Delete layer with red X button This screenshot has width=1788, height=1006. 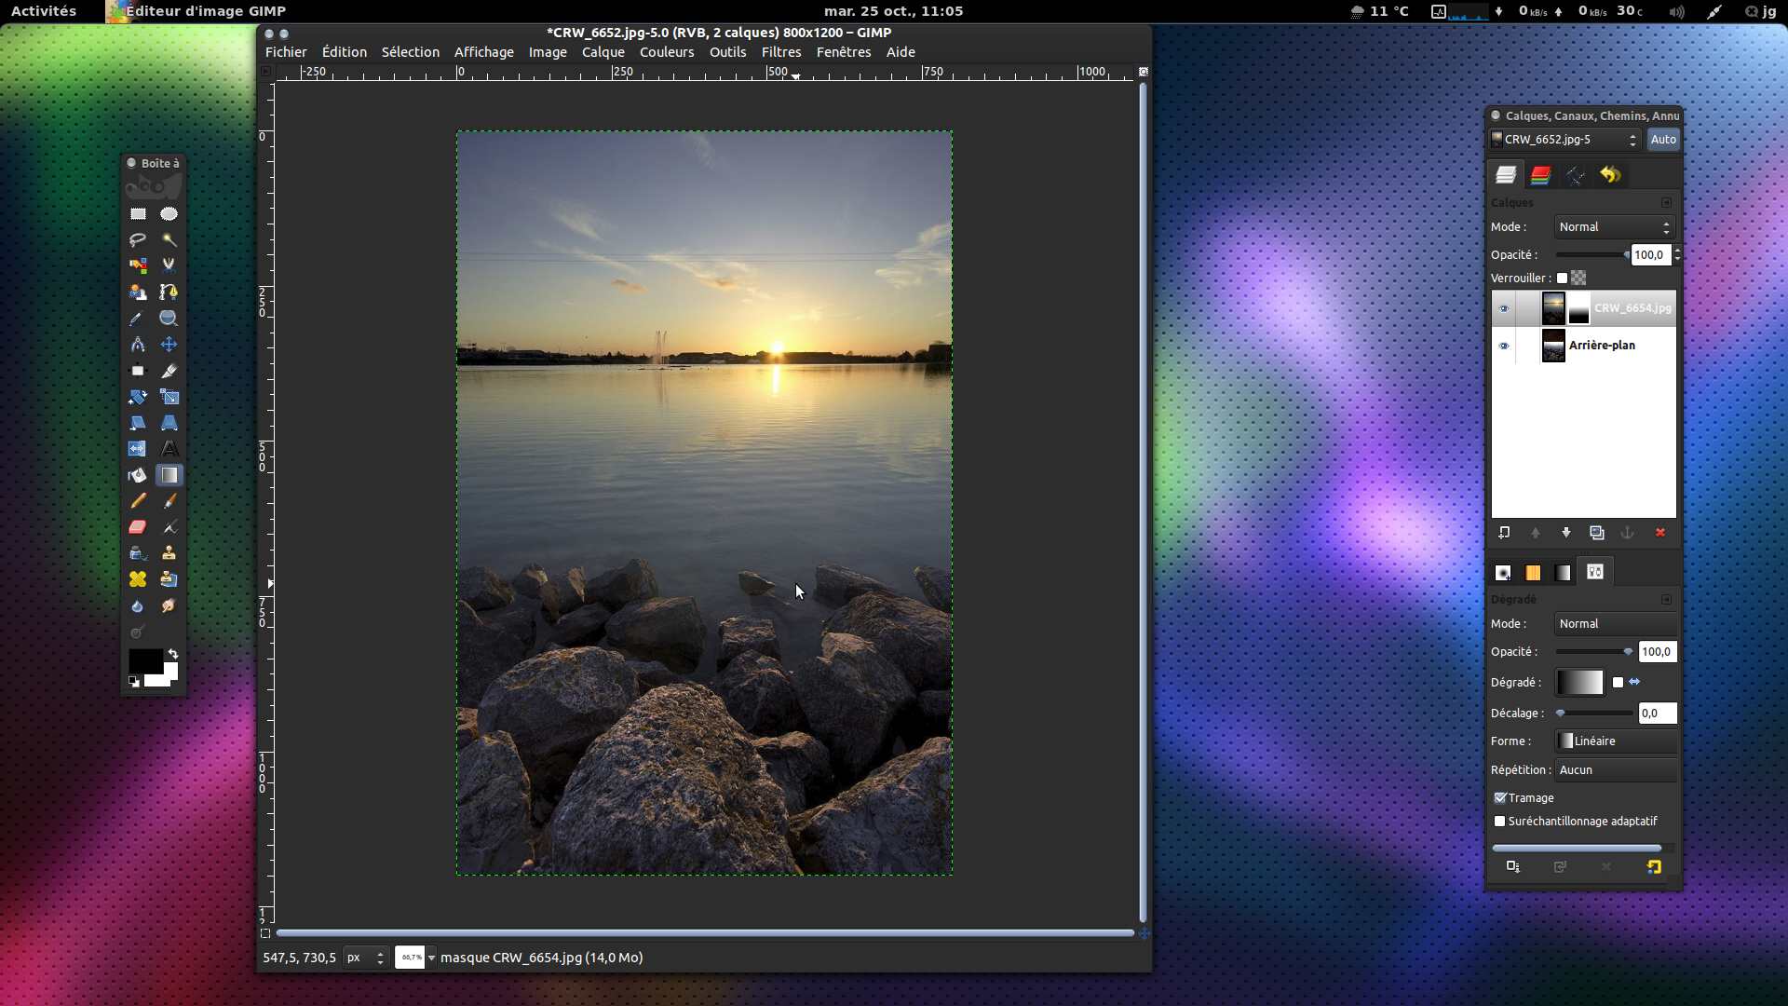pos(1659,533)
